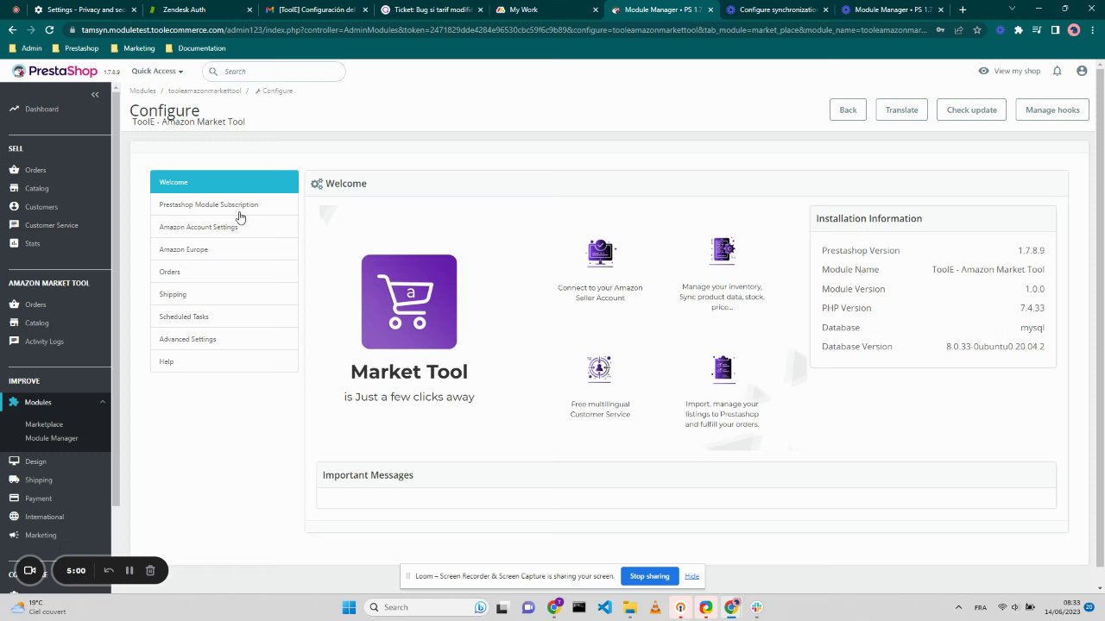1105x621 pixels.
Task: Click the Chrome address bar
Action: [x=505, y=29]
